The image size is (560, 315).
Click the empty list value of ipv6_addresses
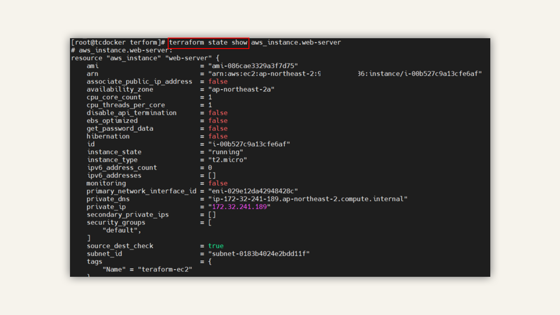(x=212, y=176)
